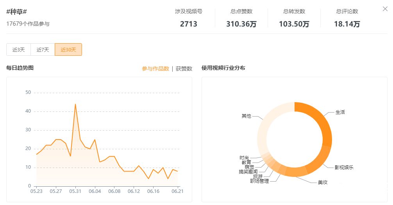Show the 参与作品数 trend line
This screenshot has height=205, width=393.
[155, 69]
